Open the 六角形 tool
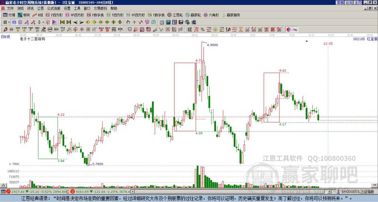Screen dimensions: 378x202 (212, 15)
